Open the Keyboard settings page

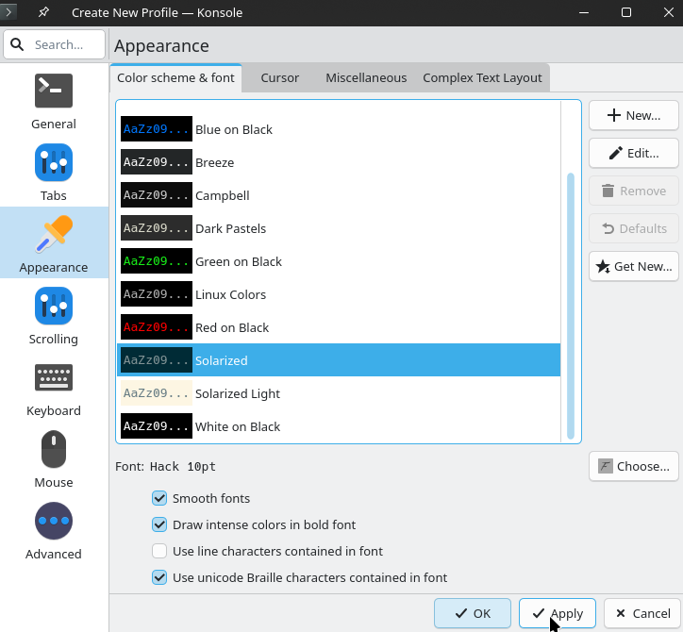coord(54,388)
